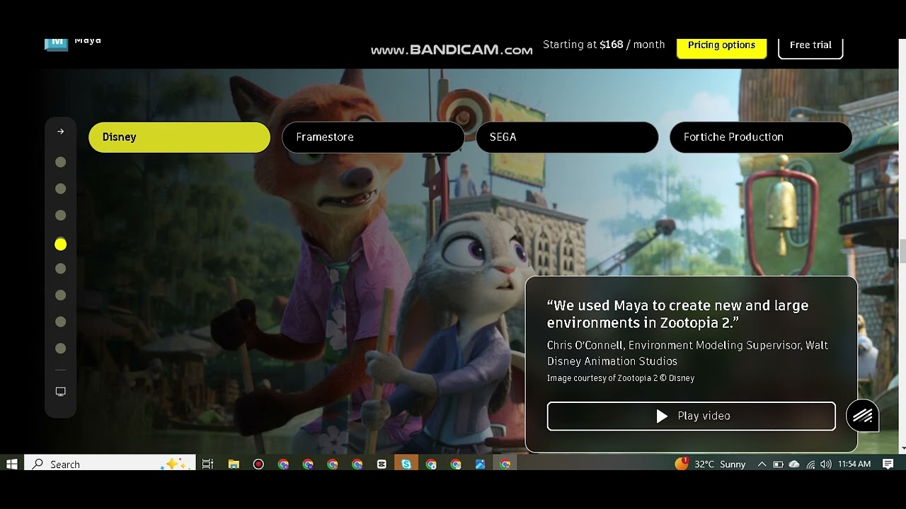Image resolution: width=906 pixels, height=509 pixels.
Task: Expand the side navigation with arrow icon
Action: (x=61, y=131)
